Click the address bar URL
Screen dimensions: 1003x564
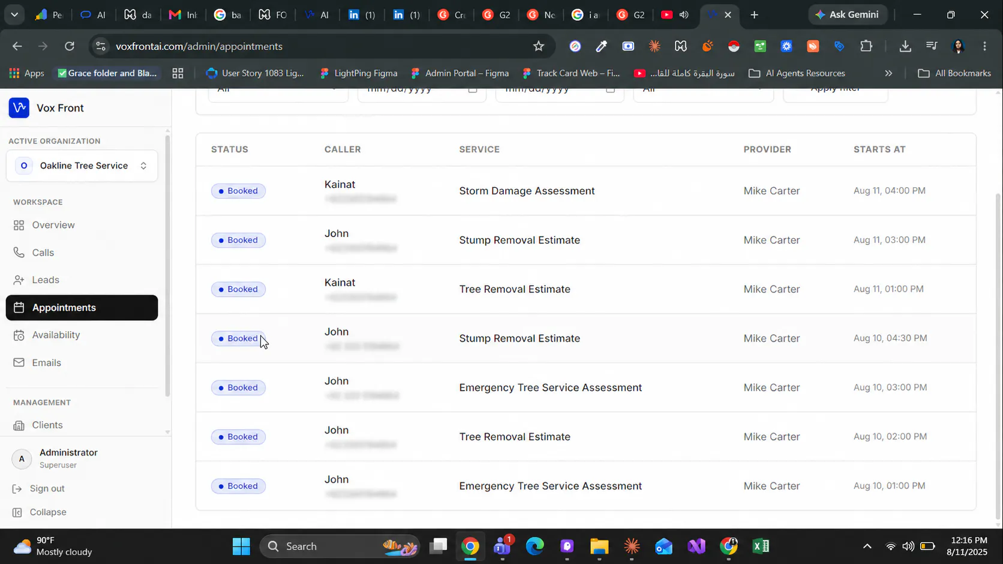tap(199, 46)
